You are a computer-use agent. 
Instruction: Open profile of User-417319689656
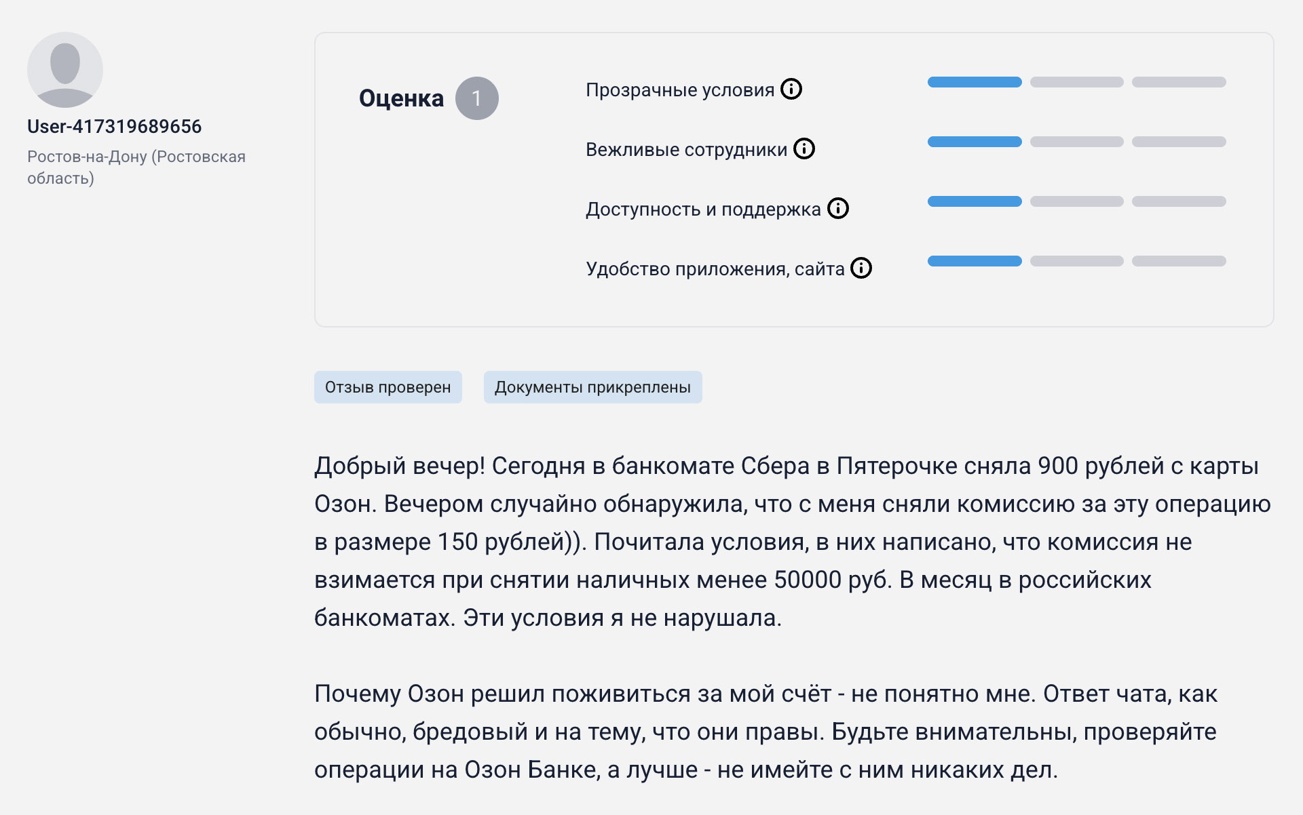114,126
